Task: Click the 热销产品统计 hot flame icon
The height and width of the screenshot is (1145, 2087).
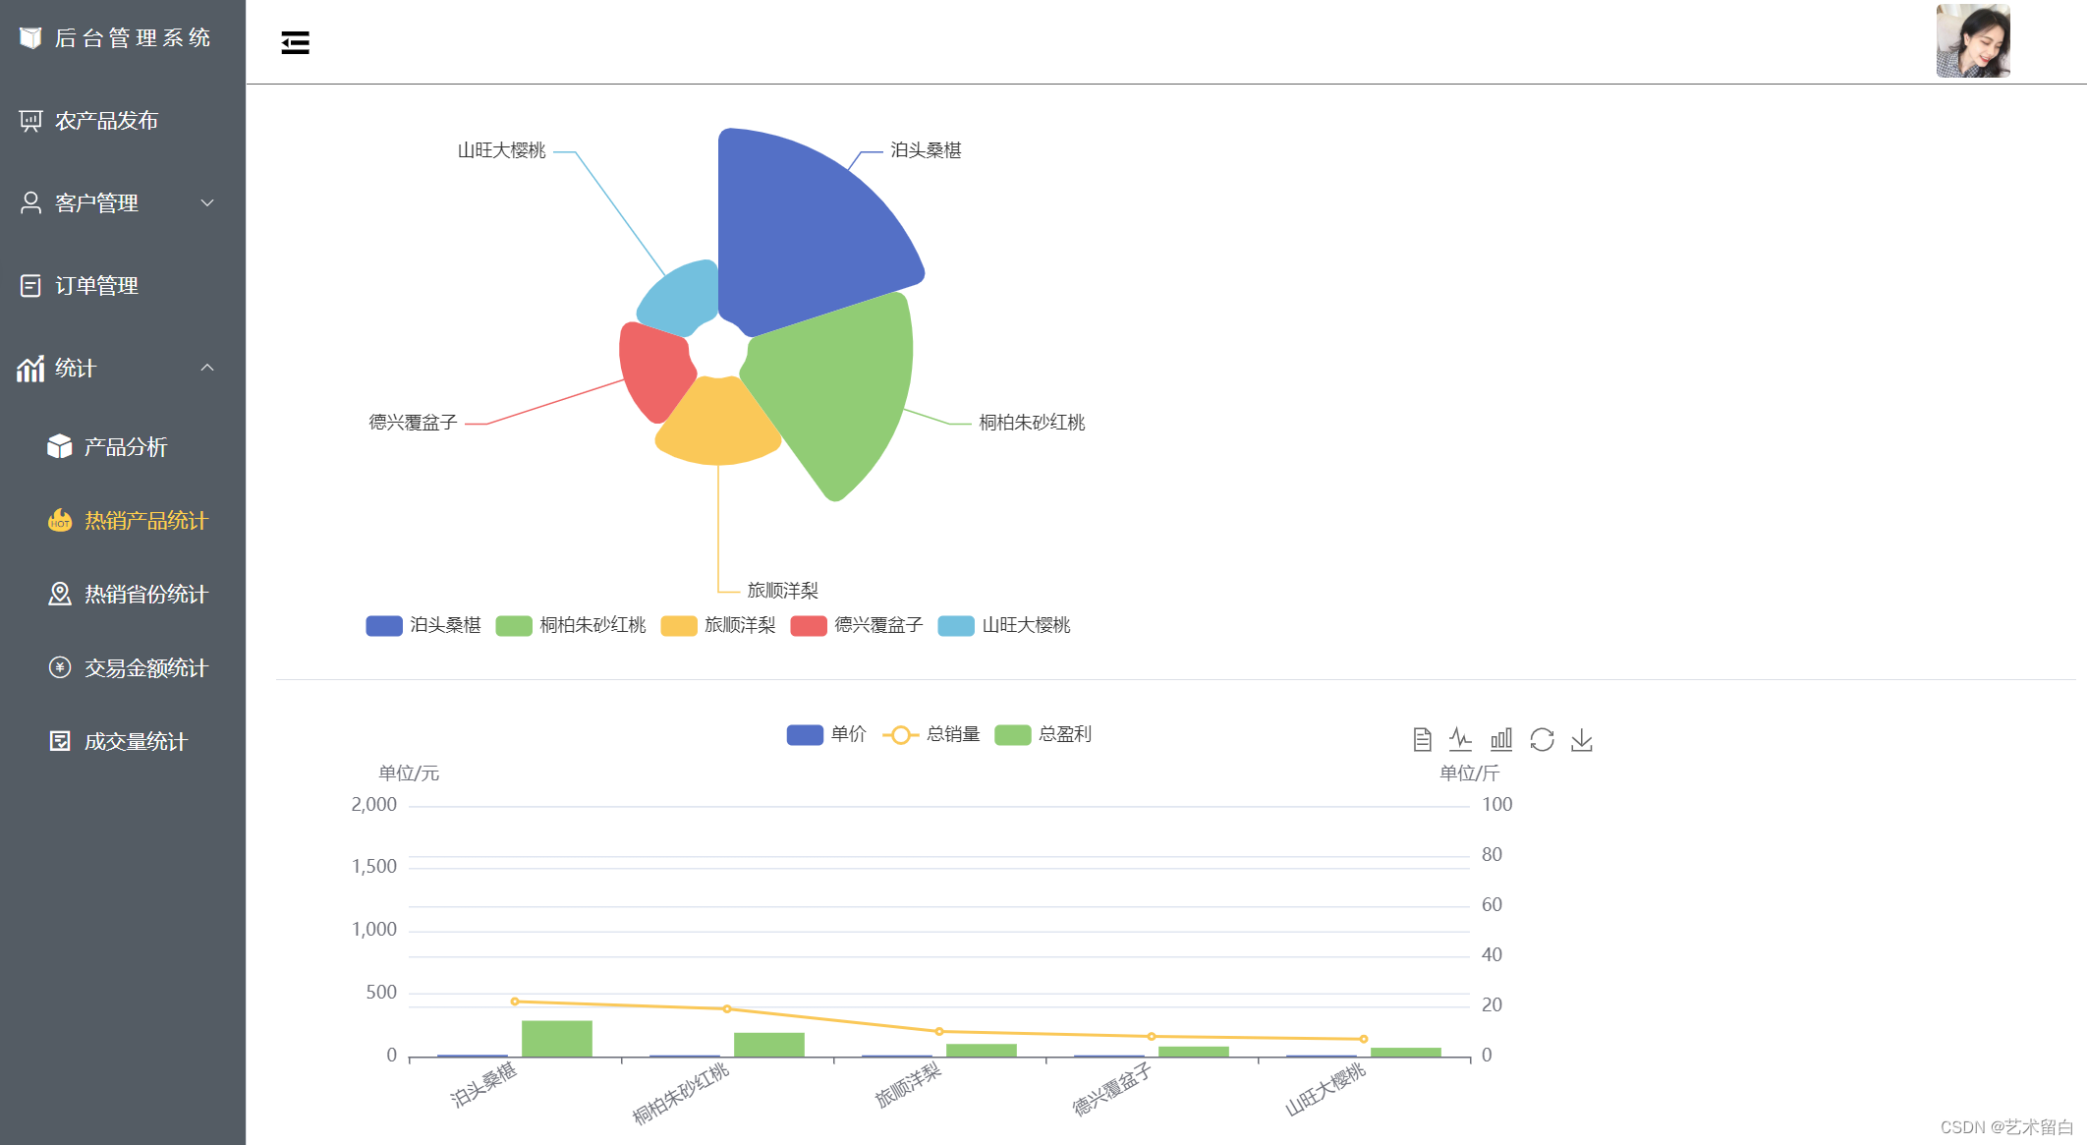Action: 60,520
